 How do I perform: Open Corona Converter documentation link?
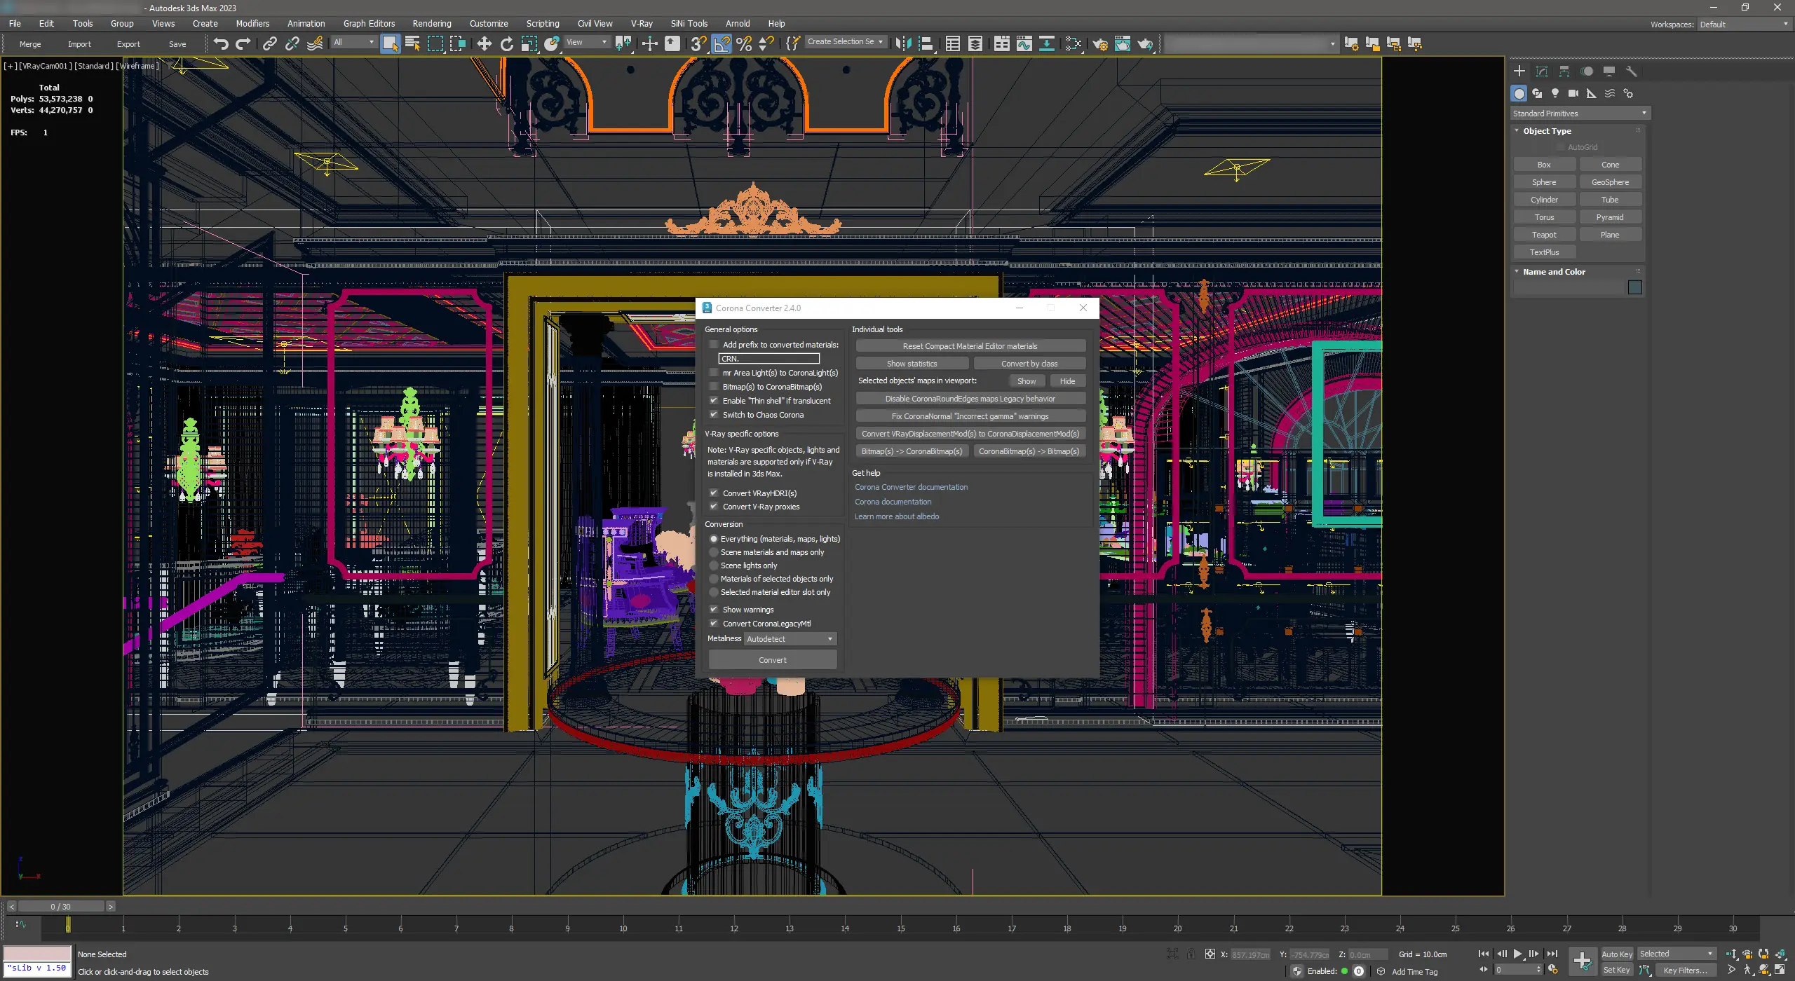coord(911,487)
